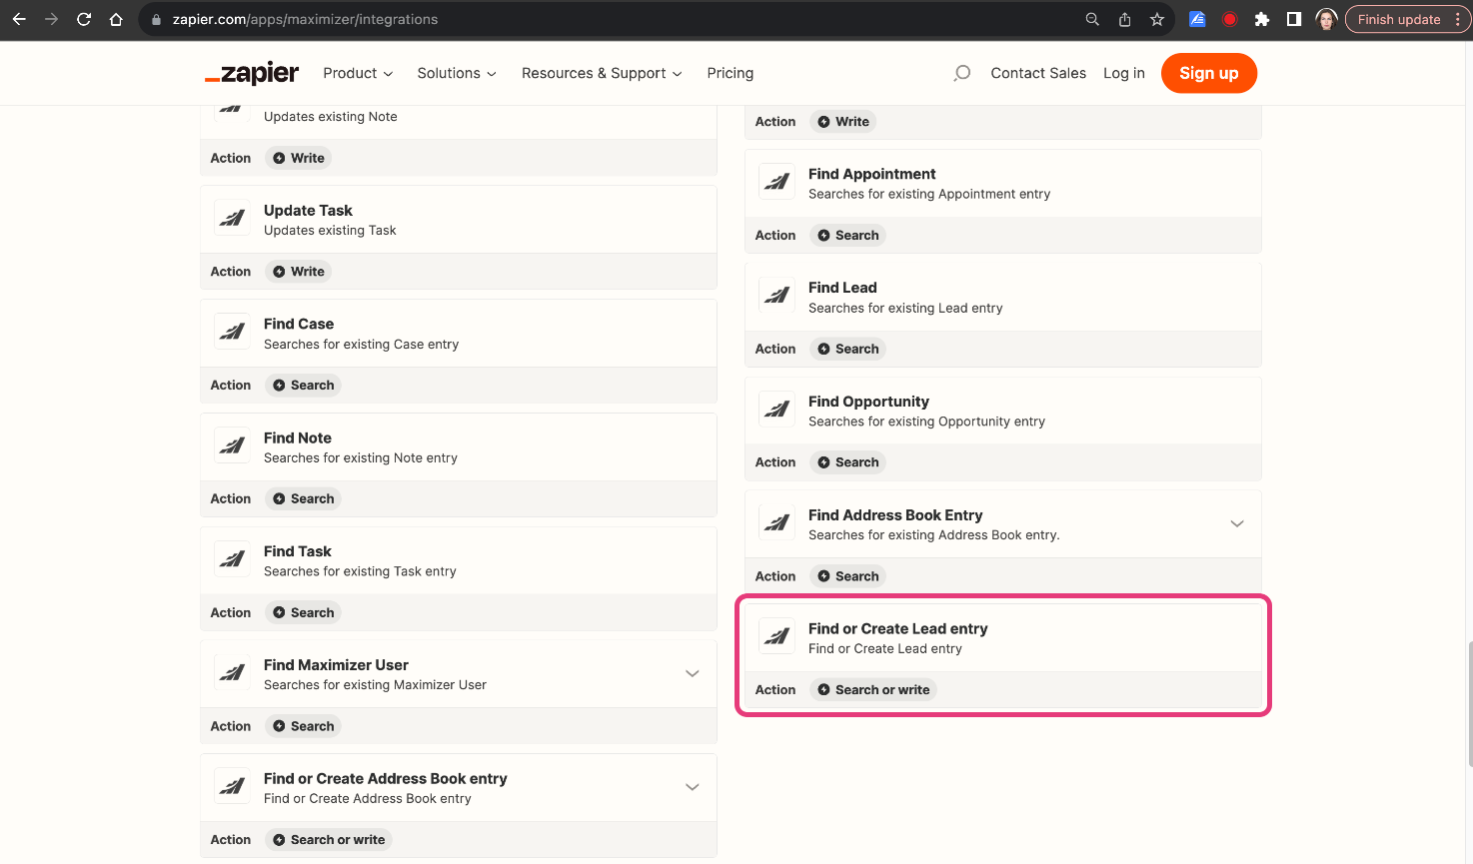Viewport: 1473px width, 864px height.
Task: Click the share page icon in address bar
Action: pos(1124,19)
